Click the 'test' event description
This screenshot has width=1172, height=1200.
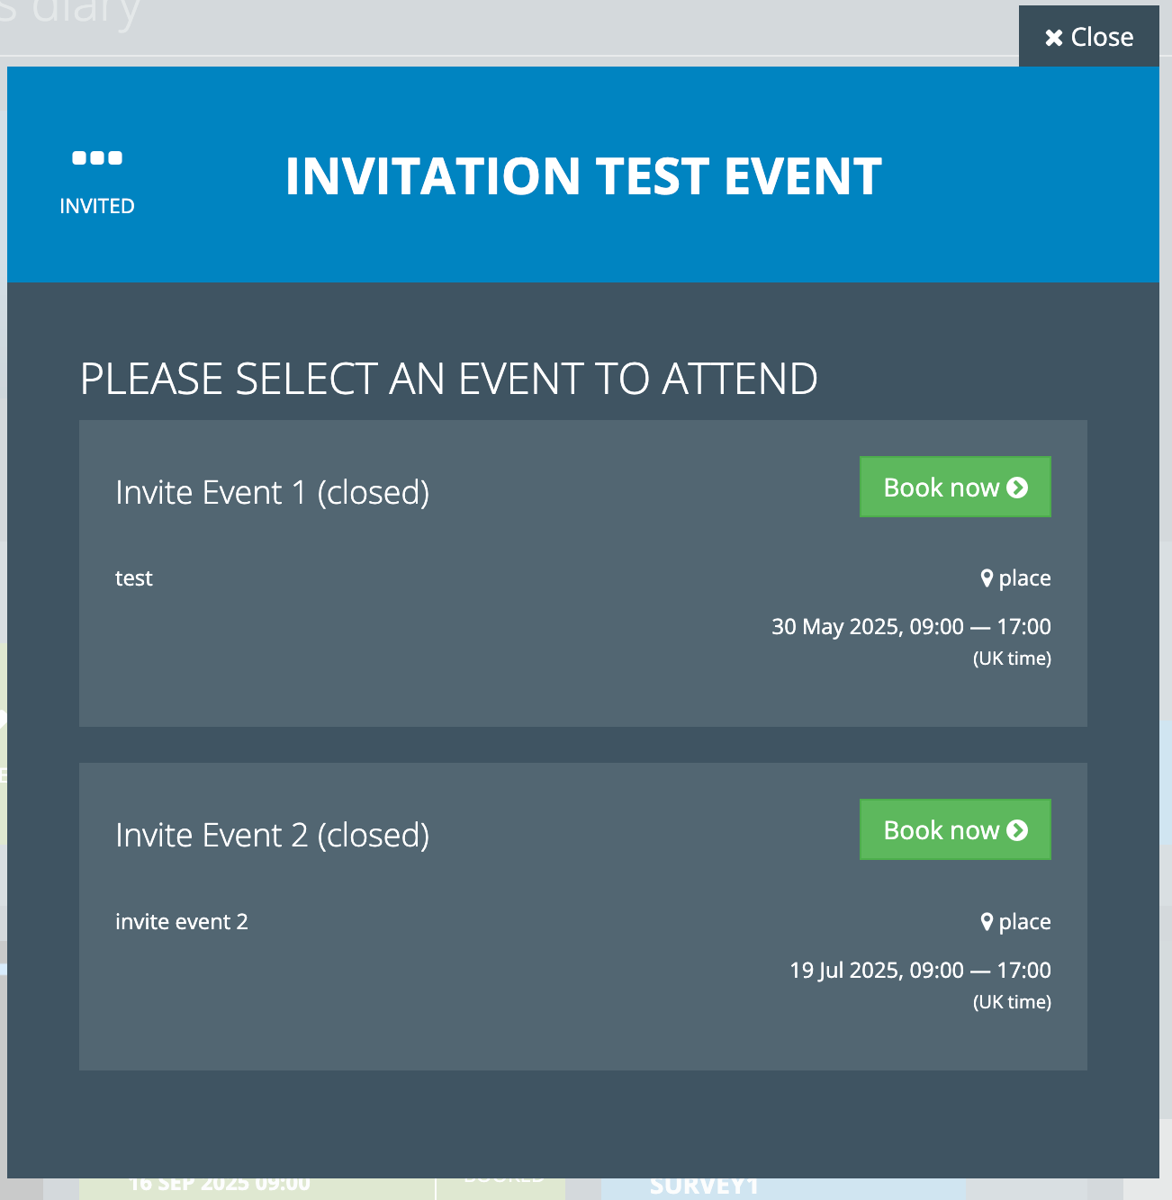(x=134, y=578)
